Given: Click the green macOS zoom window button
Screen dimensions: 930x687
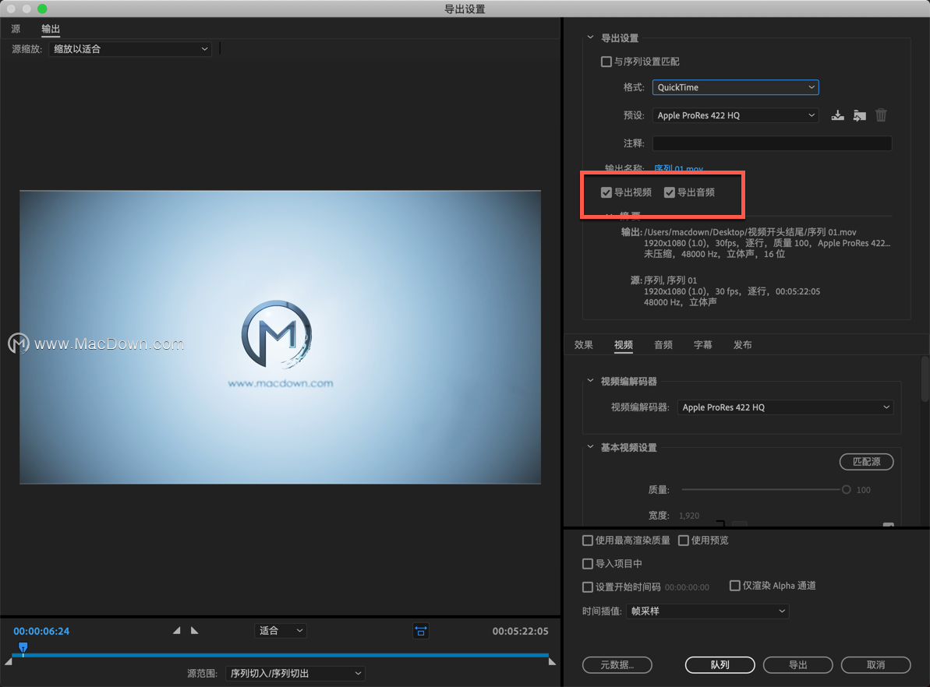Looking at the screenshot, I should coord(42,9).
